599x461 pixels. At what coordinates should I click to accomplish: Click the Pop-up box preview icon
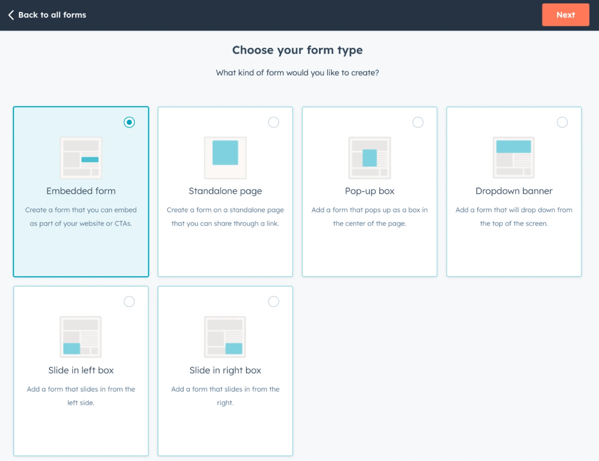[x=369, y=158]
